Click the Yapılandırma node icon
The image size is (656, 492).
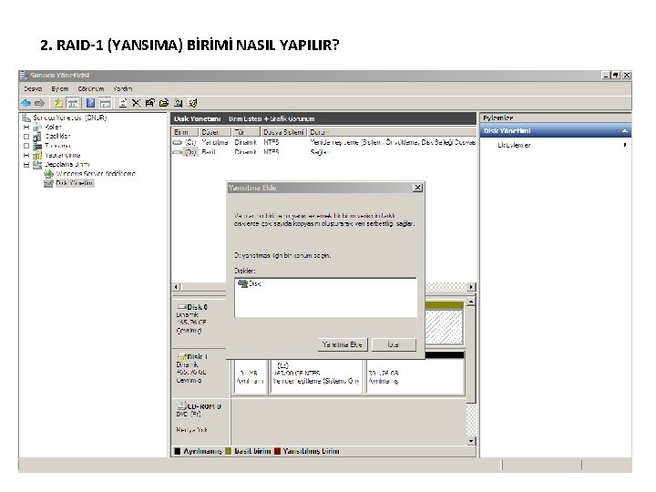(37, 155)
